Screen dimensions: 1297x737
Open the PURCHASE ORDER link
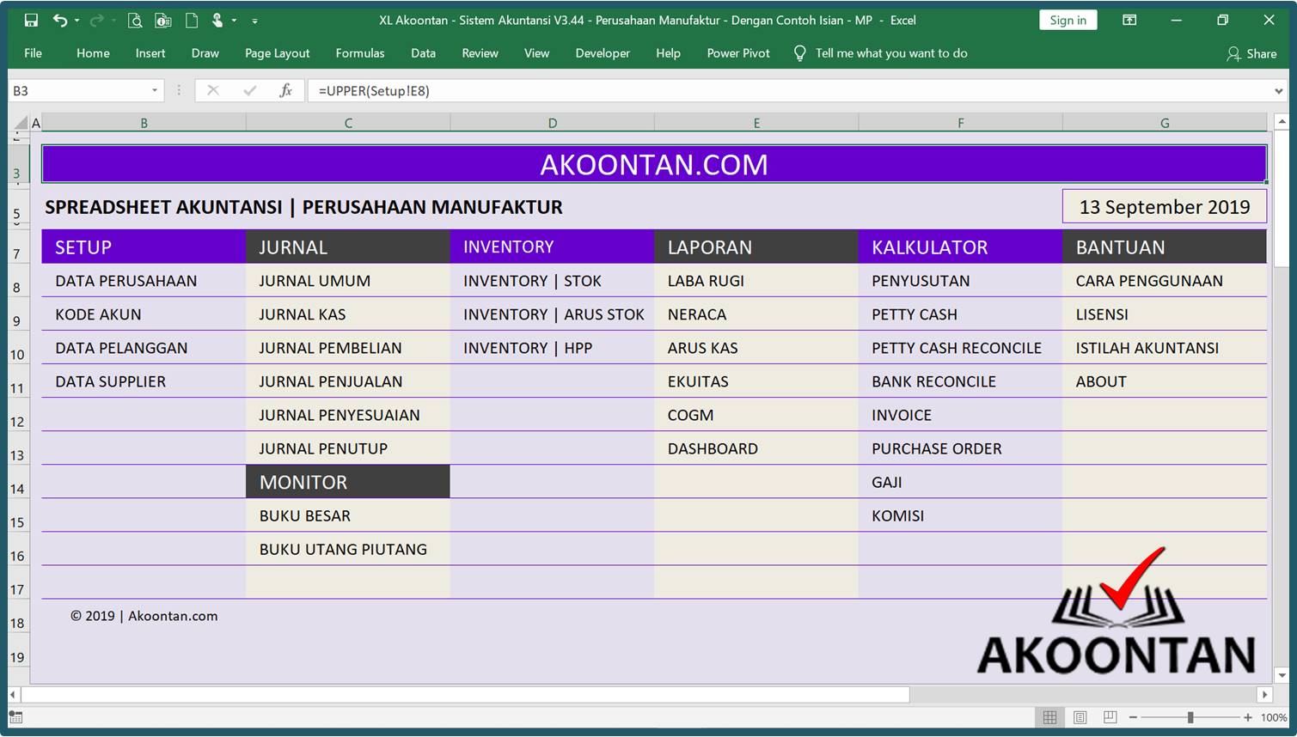click(937, 448)
